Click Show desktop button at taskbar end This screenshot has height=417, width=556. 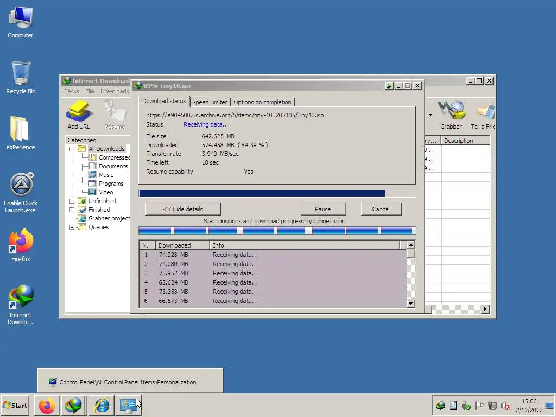pyautogui.click(x=549, y=406)
